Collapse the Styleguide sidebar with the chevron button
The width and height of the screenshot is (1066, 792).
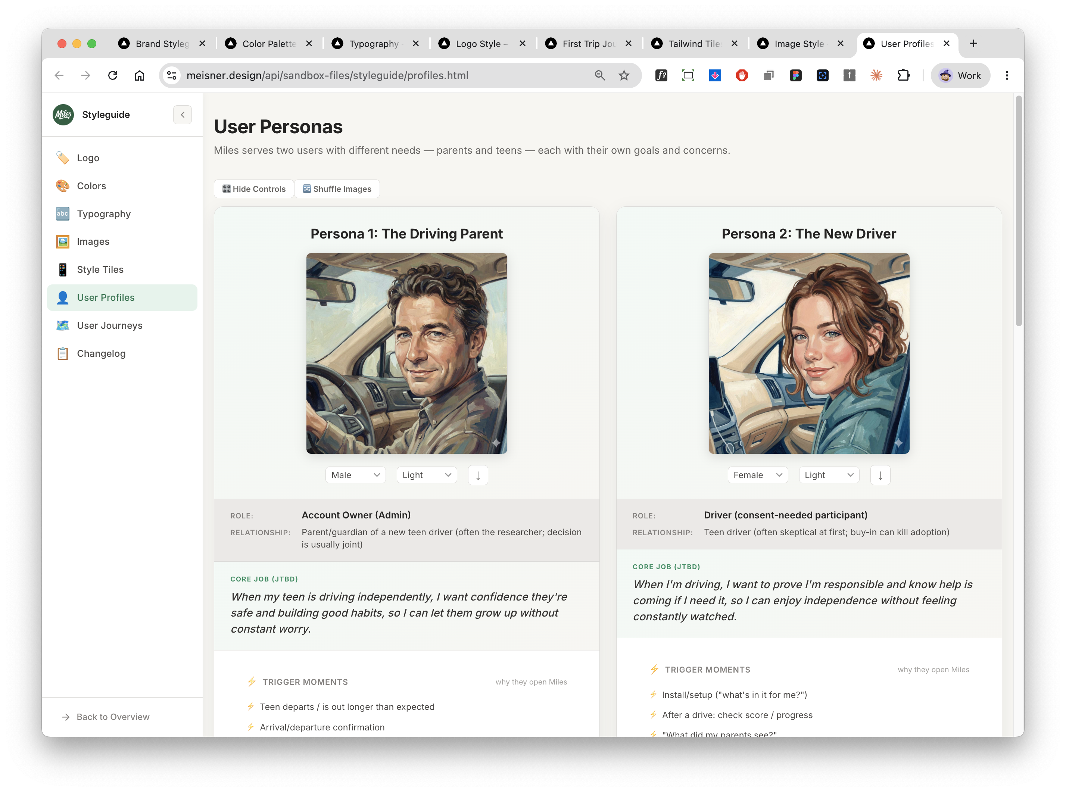(183, 115)
